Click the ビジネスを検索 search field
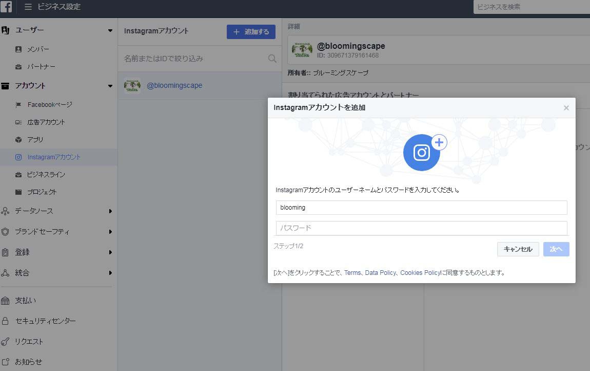This screenshot has height=371, width=590. point(532,7)
